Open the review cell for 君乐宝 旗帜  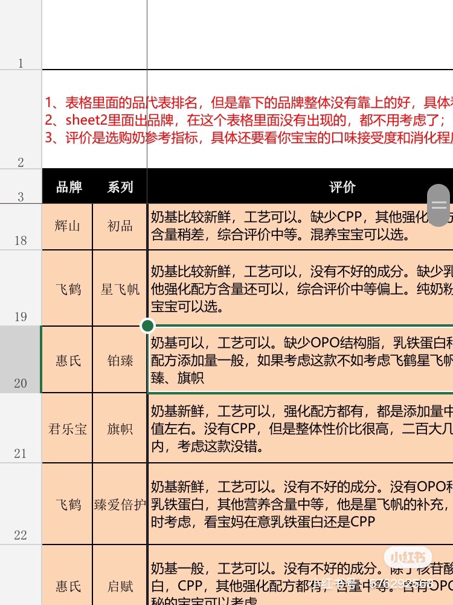point(300,429)
